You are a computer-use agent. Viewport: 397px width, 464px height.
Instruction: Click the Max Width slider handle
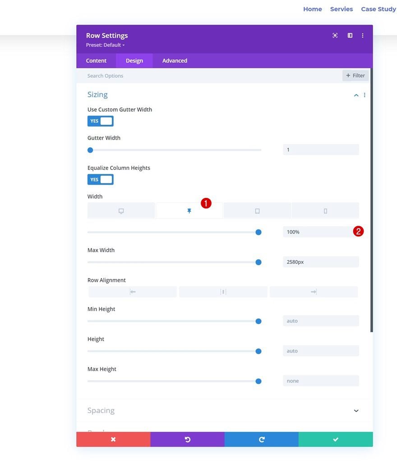pyautogui.click(x=259, y=262)
